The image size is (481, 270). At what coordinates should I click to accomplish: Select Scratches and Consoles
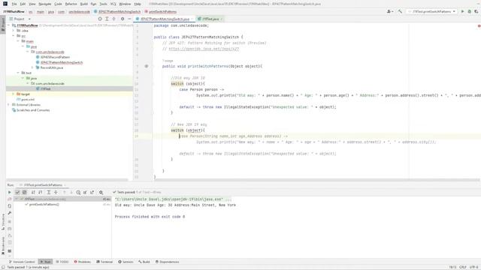[31, 110]
